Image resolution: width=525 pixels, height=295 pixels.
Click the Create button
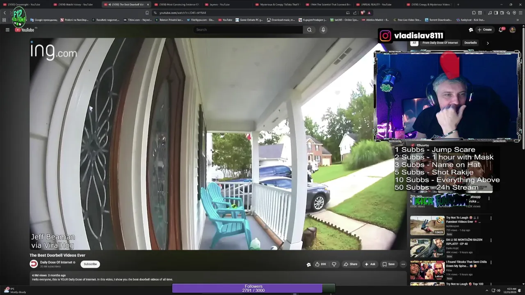[x=484, y=29]
